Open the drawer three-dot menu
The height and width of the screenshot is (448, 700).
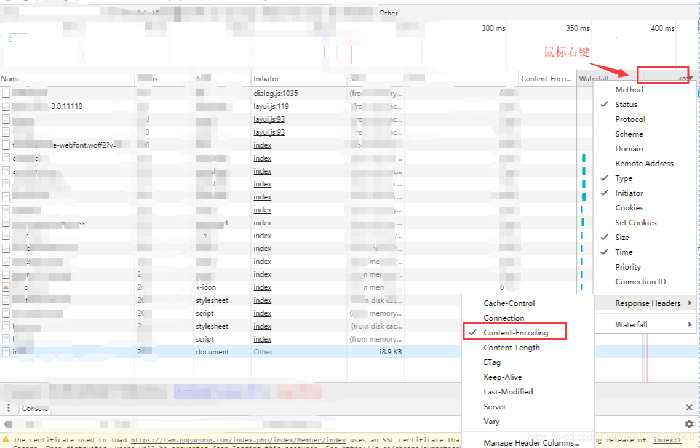point(8,408)
